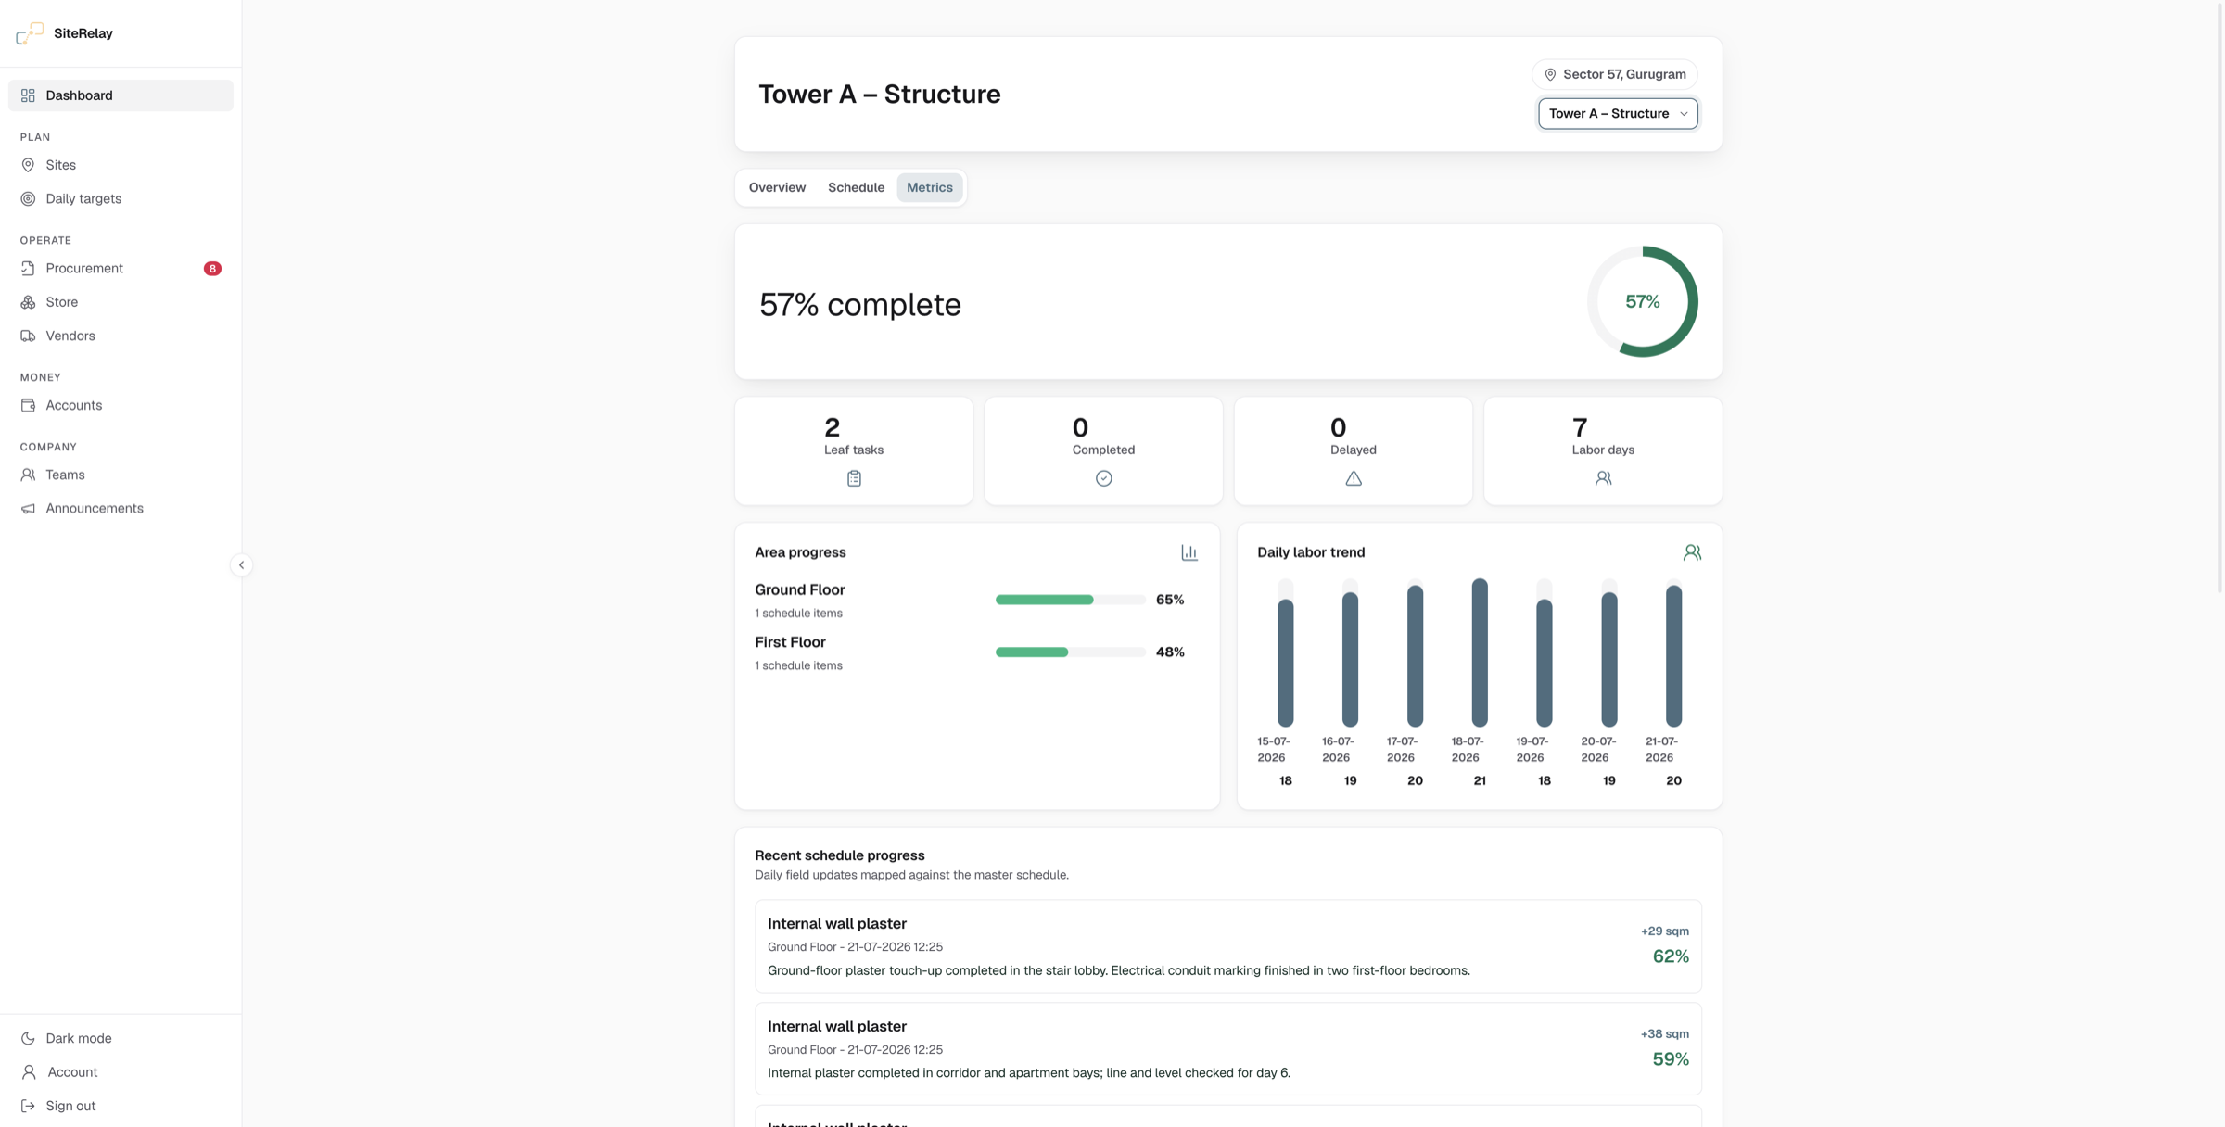This screenshot has height=1127, width=2225.
Task: Open the Internal wall plaster 62% update card
Action: point(1227,946)
